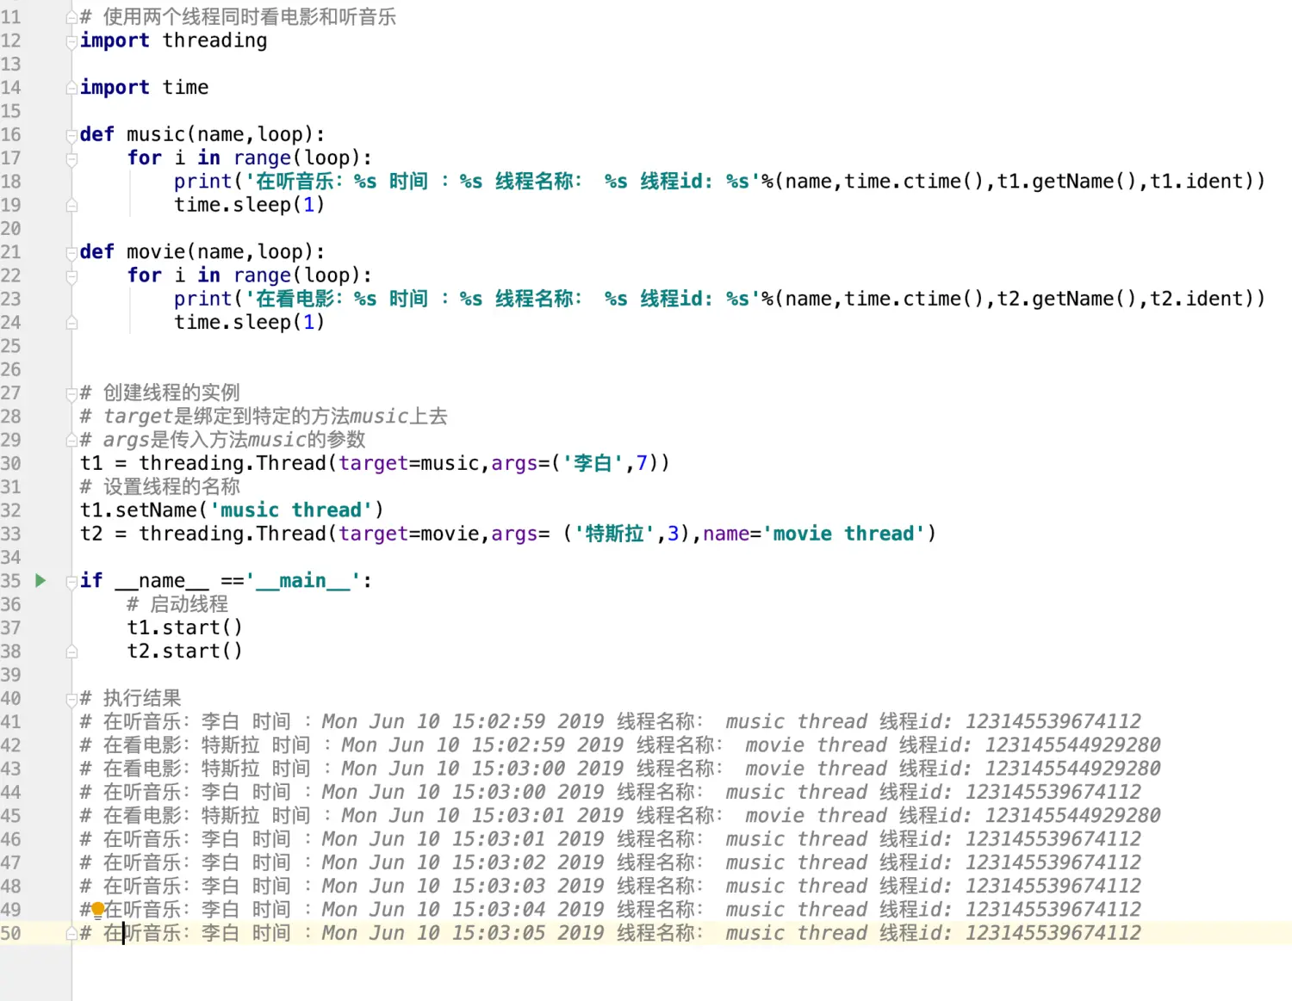
Task: Click the '李白' string argument on line 30
Action: click(x=593, y=463)
